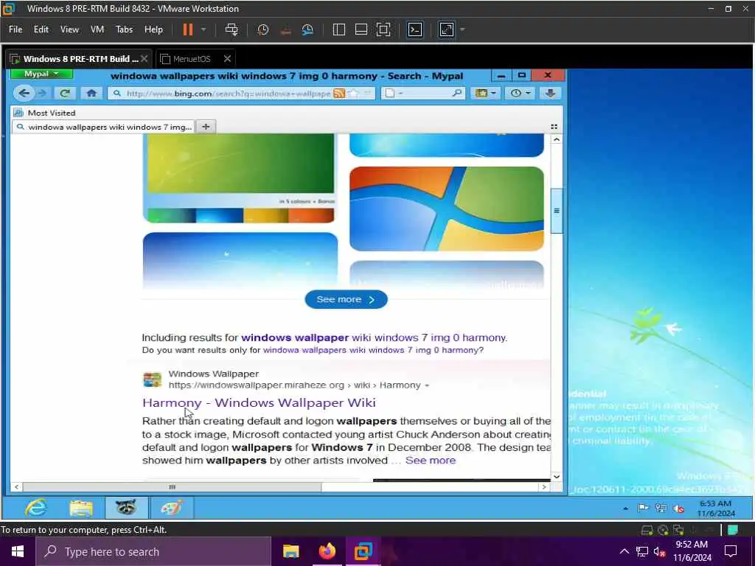Open the VM menu

click(x=97, y=29)
